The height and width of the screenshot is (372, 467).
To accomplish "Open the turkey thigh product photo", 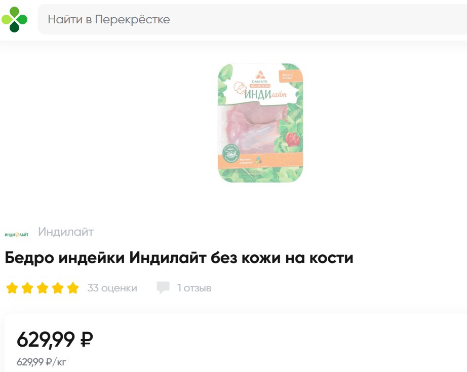I will 260,123.
